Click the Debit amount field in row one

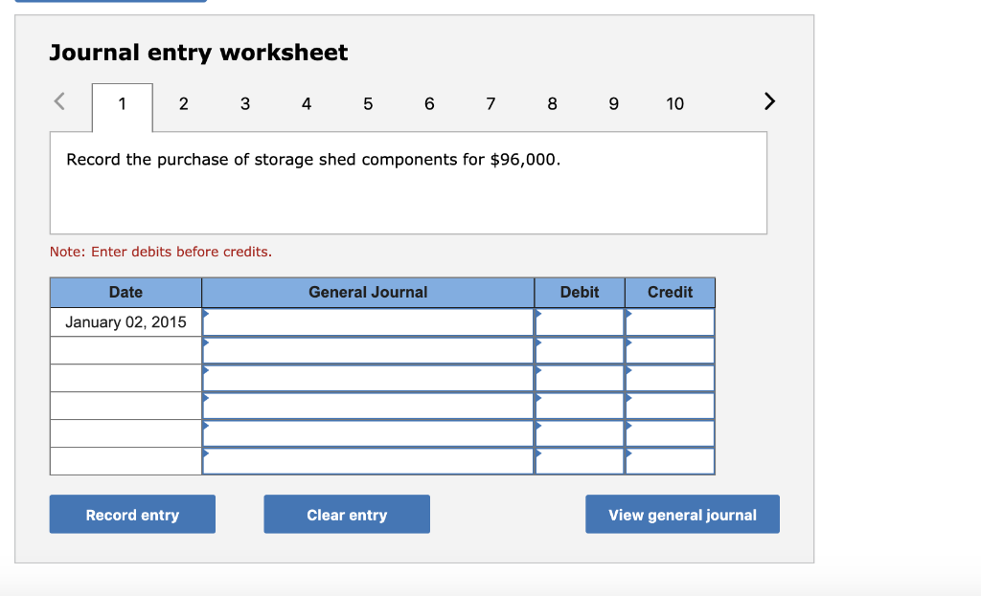[580, 322]
